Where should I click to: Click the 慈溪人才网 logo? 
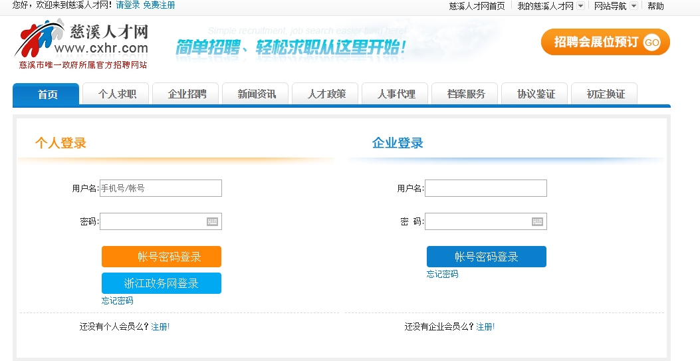(82, 44)
